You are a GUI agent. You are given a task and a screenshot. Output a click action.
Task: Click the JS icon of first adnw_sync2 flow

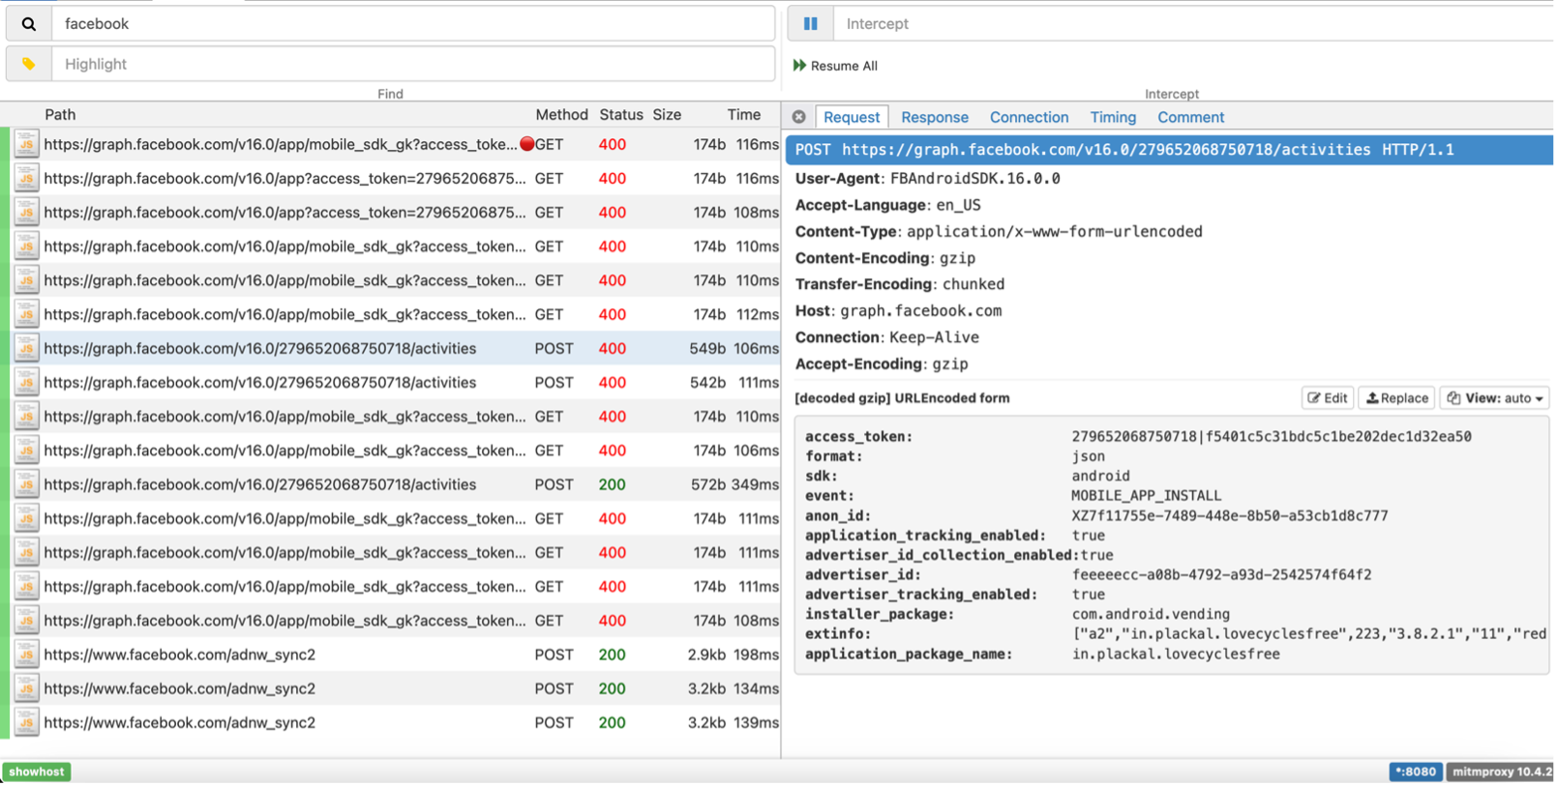(x=26, y=654)
